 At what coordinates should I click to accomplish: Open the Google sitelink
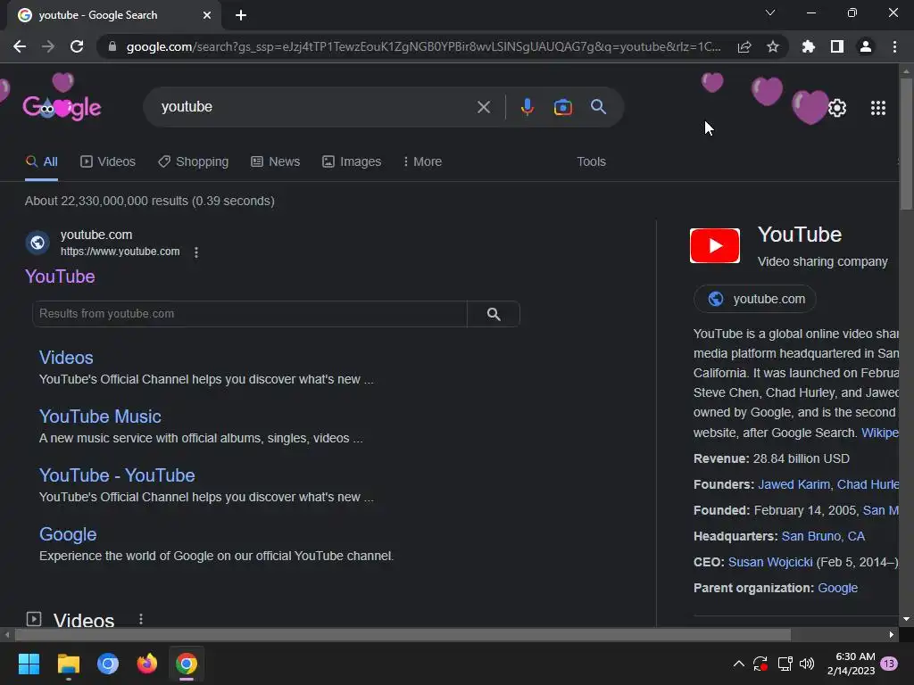pyautogui.click(x=68, y=534)
